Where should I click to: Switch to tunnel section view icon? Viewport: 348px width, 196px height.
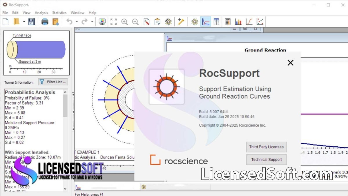pos(195,22)
